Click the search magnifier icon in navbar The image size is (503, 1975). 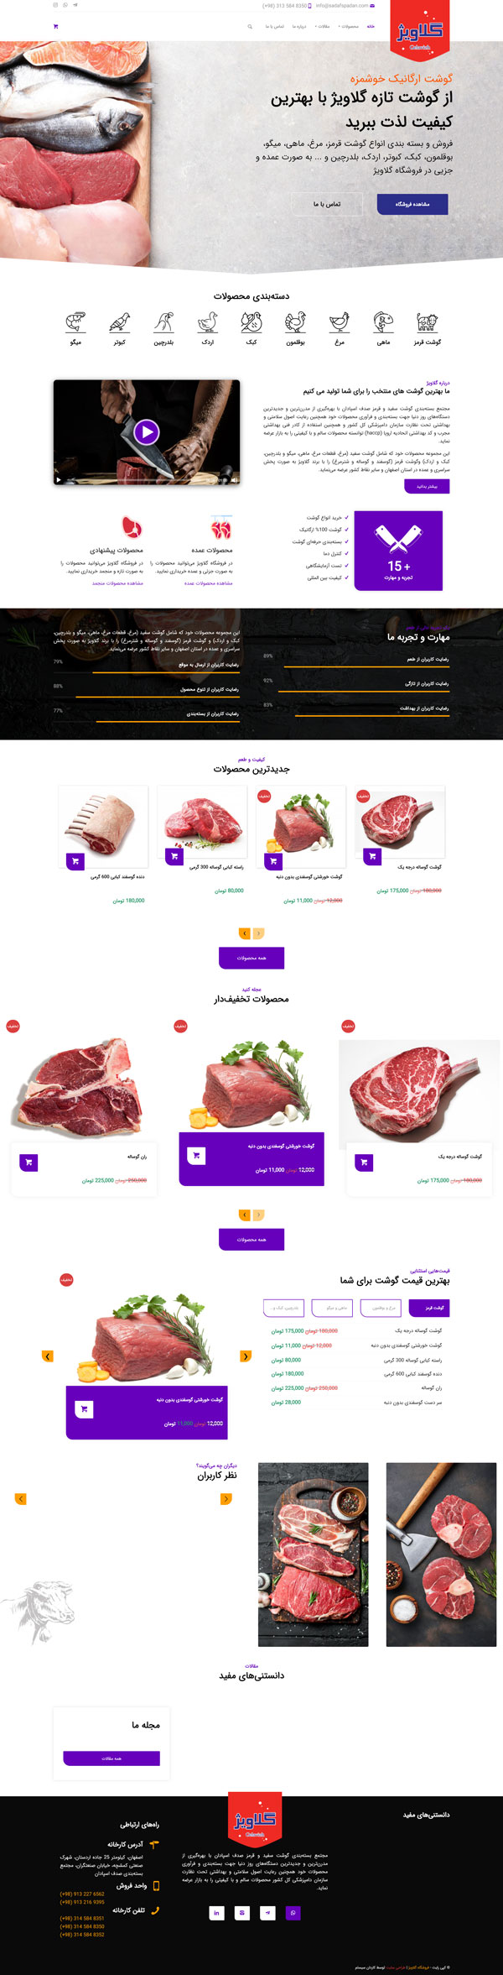[x=249, y=26]
